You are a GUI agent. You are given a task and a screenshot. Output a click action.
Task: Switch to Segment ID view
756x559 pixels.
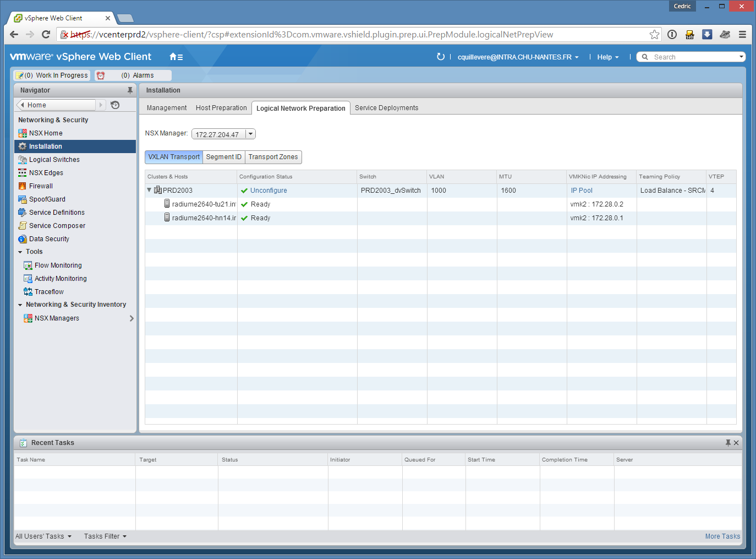click(x=223, y=157)
